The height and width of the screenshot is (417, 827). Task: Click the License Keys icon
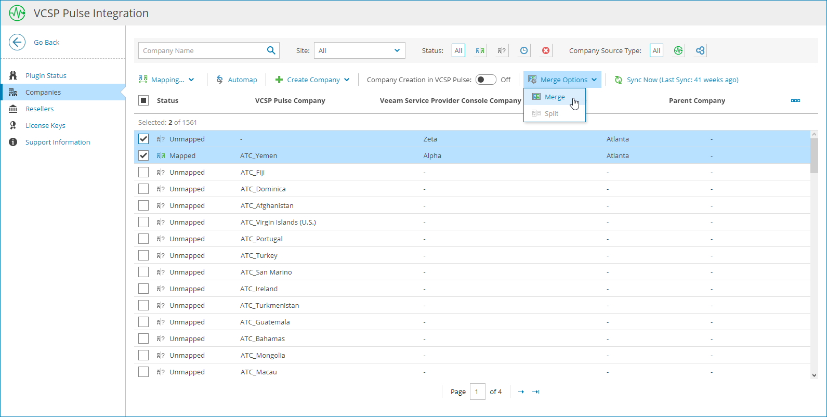pyautogui.click(x=13, y=125)
